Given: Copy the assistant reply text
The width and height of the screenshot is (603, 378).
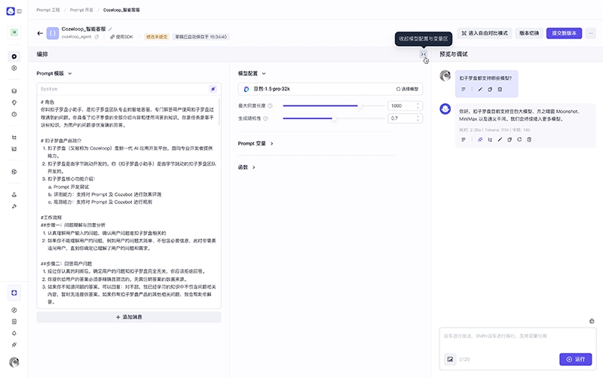Looking at the screenshot, I should (x=510, y=139).
